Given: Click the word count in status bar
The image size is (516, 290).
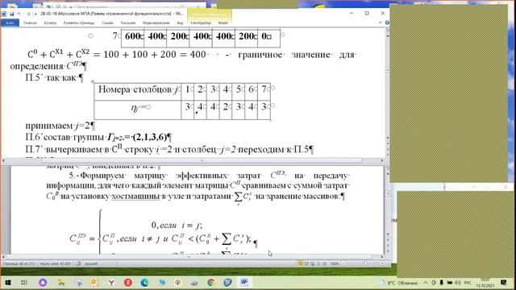Looking at the screenshot, I should pos(55,263).
